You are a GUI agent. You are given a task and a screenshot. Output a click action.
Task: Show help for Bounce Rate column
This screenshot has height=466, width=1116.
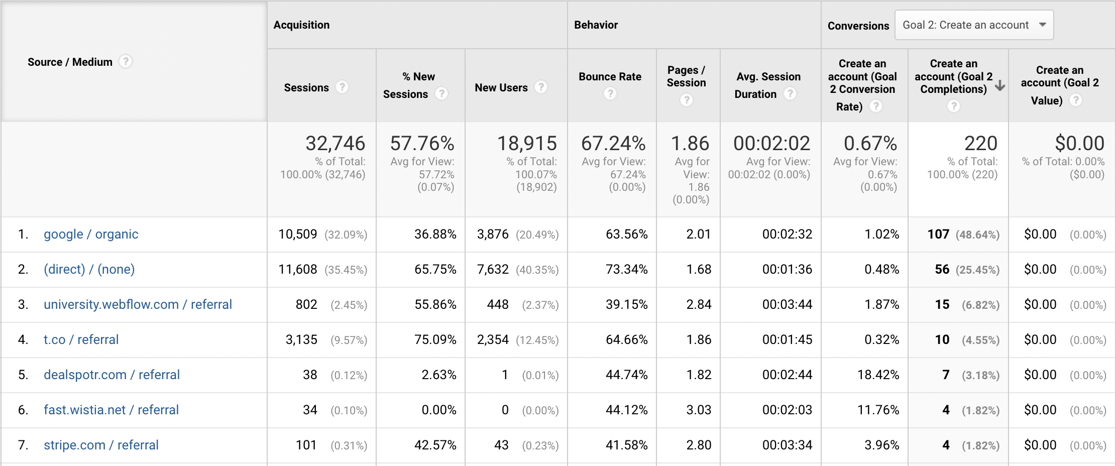tap(610, 94)
